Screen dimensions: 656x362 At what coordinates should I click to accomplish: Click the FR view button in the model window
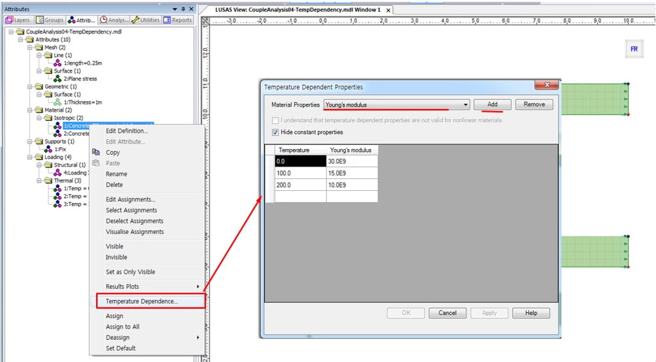[x=633, y=50]
